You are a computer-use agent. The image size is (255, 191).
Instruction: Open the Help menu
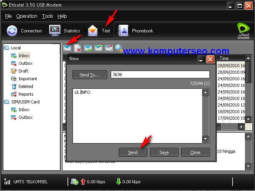(x=62, y=16)
